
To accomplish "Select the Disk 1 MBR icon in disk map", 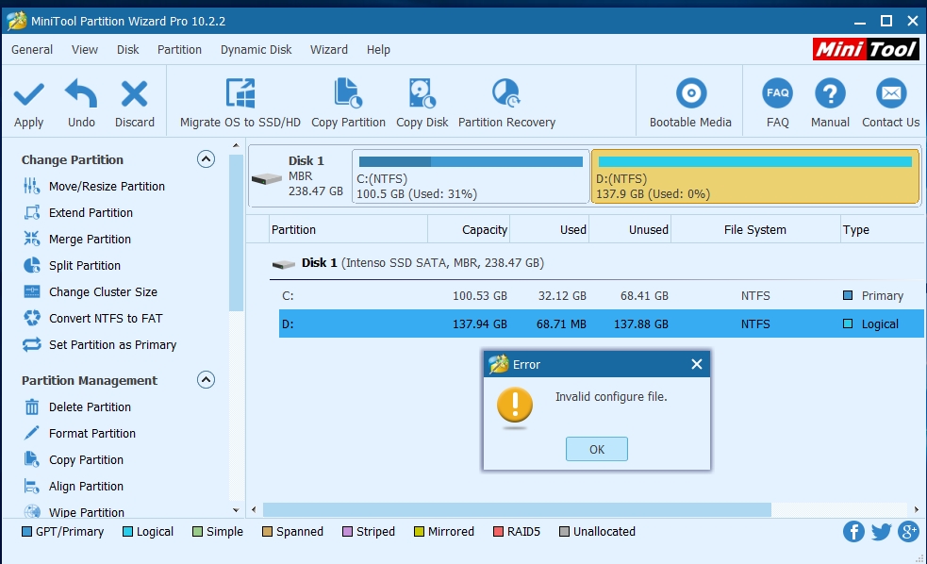I will 267,178.
